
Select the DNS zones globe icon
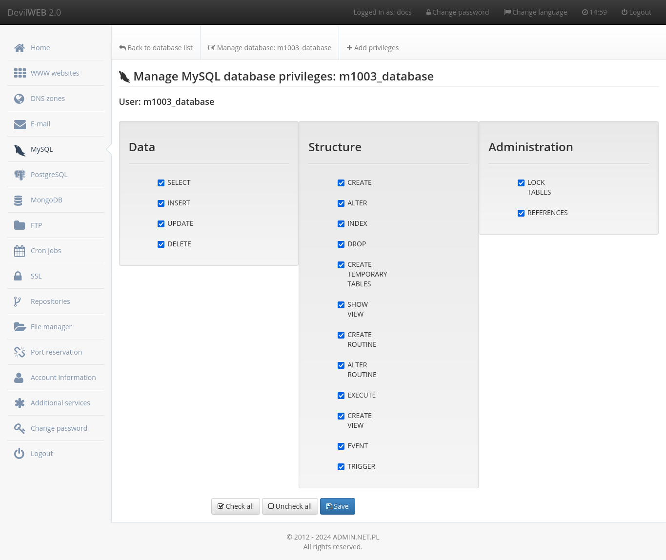click(19, 98)
